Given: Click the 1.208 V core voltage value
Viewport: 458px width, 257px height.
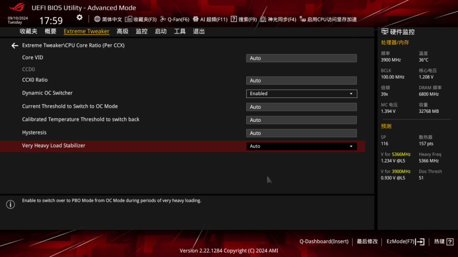Looking at the screenshot, I should coord(426,77).
